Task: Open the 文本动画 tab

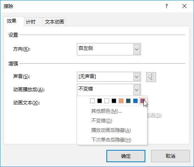Action: coord(54,22)
